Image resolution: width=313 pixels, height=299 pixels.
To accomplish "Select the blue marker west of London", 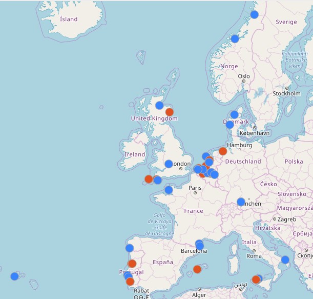I will point(169,164).
